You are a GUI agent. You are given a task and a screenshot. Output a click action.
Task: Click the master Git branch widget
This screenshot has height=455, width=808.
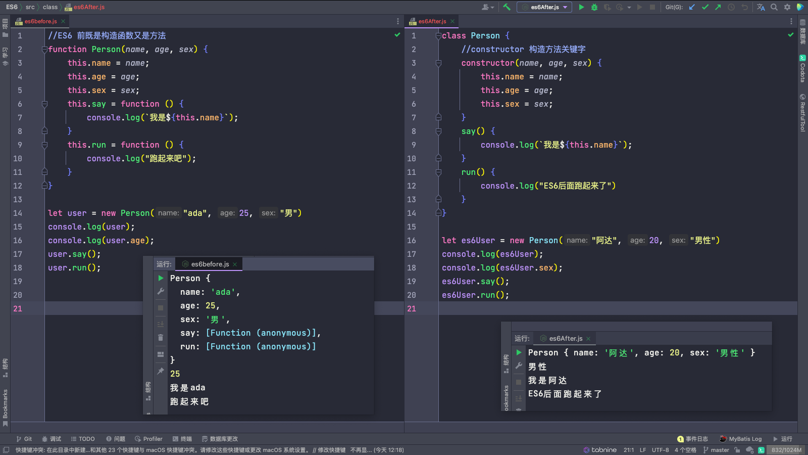coord(716,450)
